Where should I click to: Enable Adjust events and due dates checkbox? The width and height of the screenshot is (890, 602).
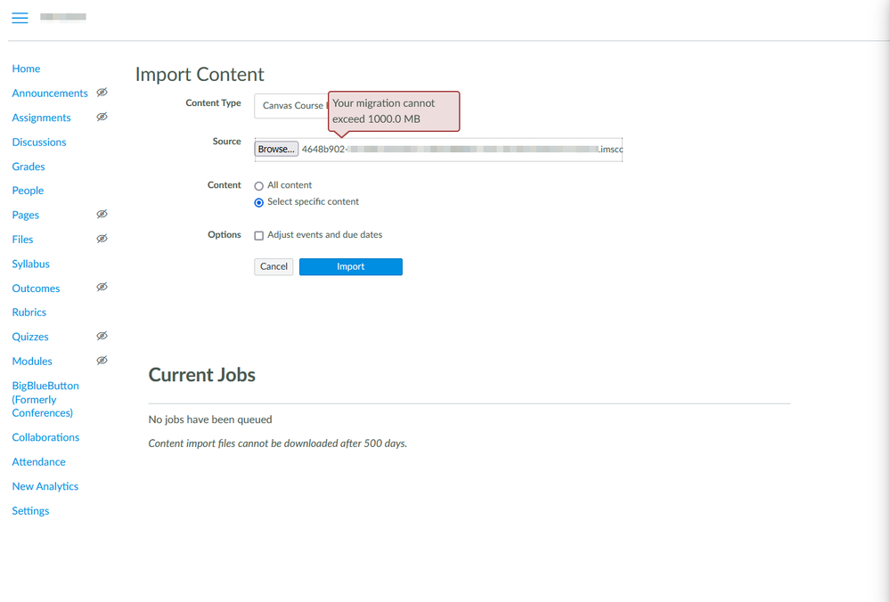[259, 236]
